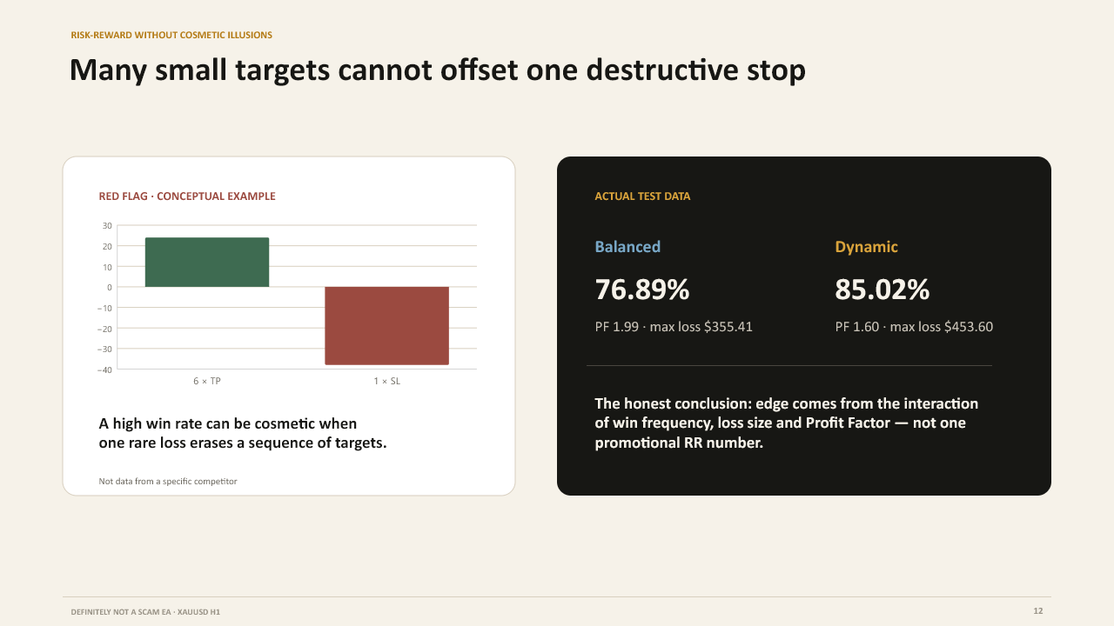Click the −40 y-axis tick label

coord(104,370)
